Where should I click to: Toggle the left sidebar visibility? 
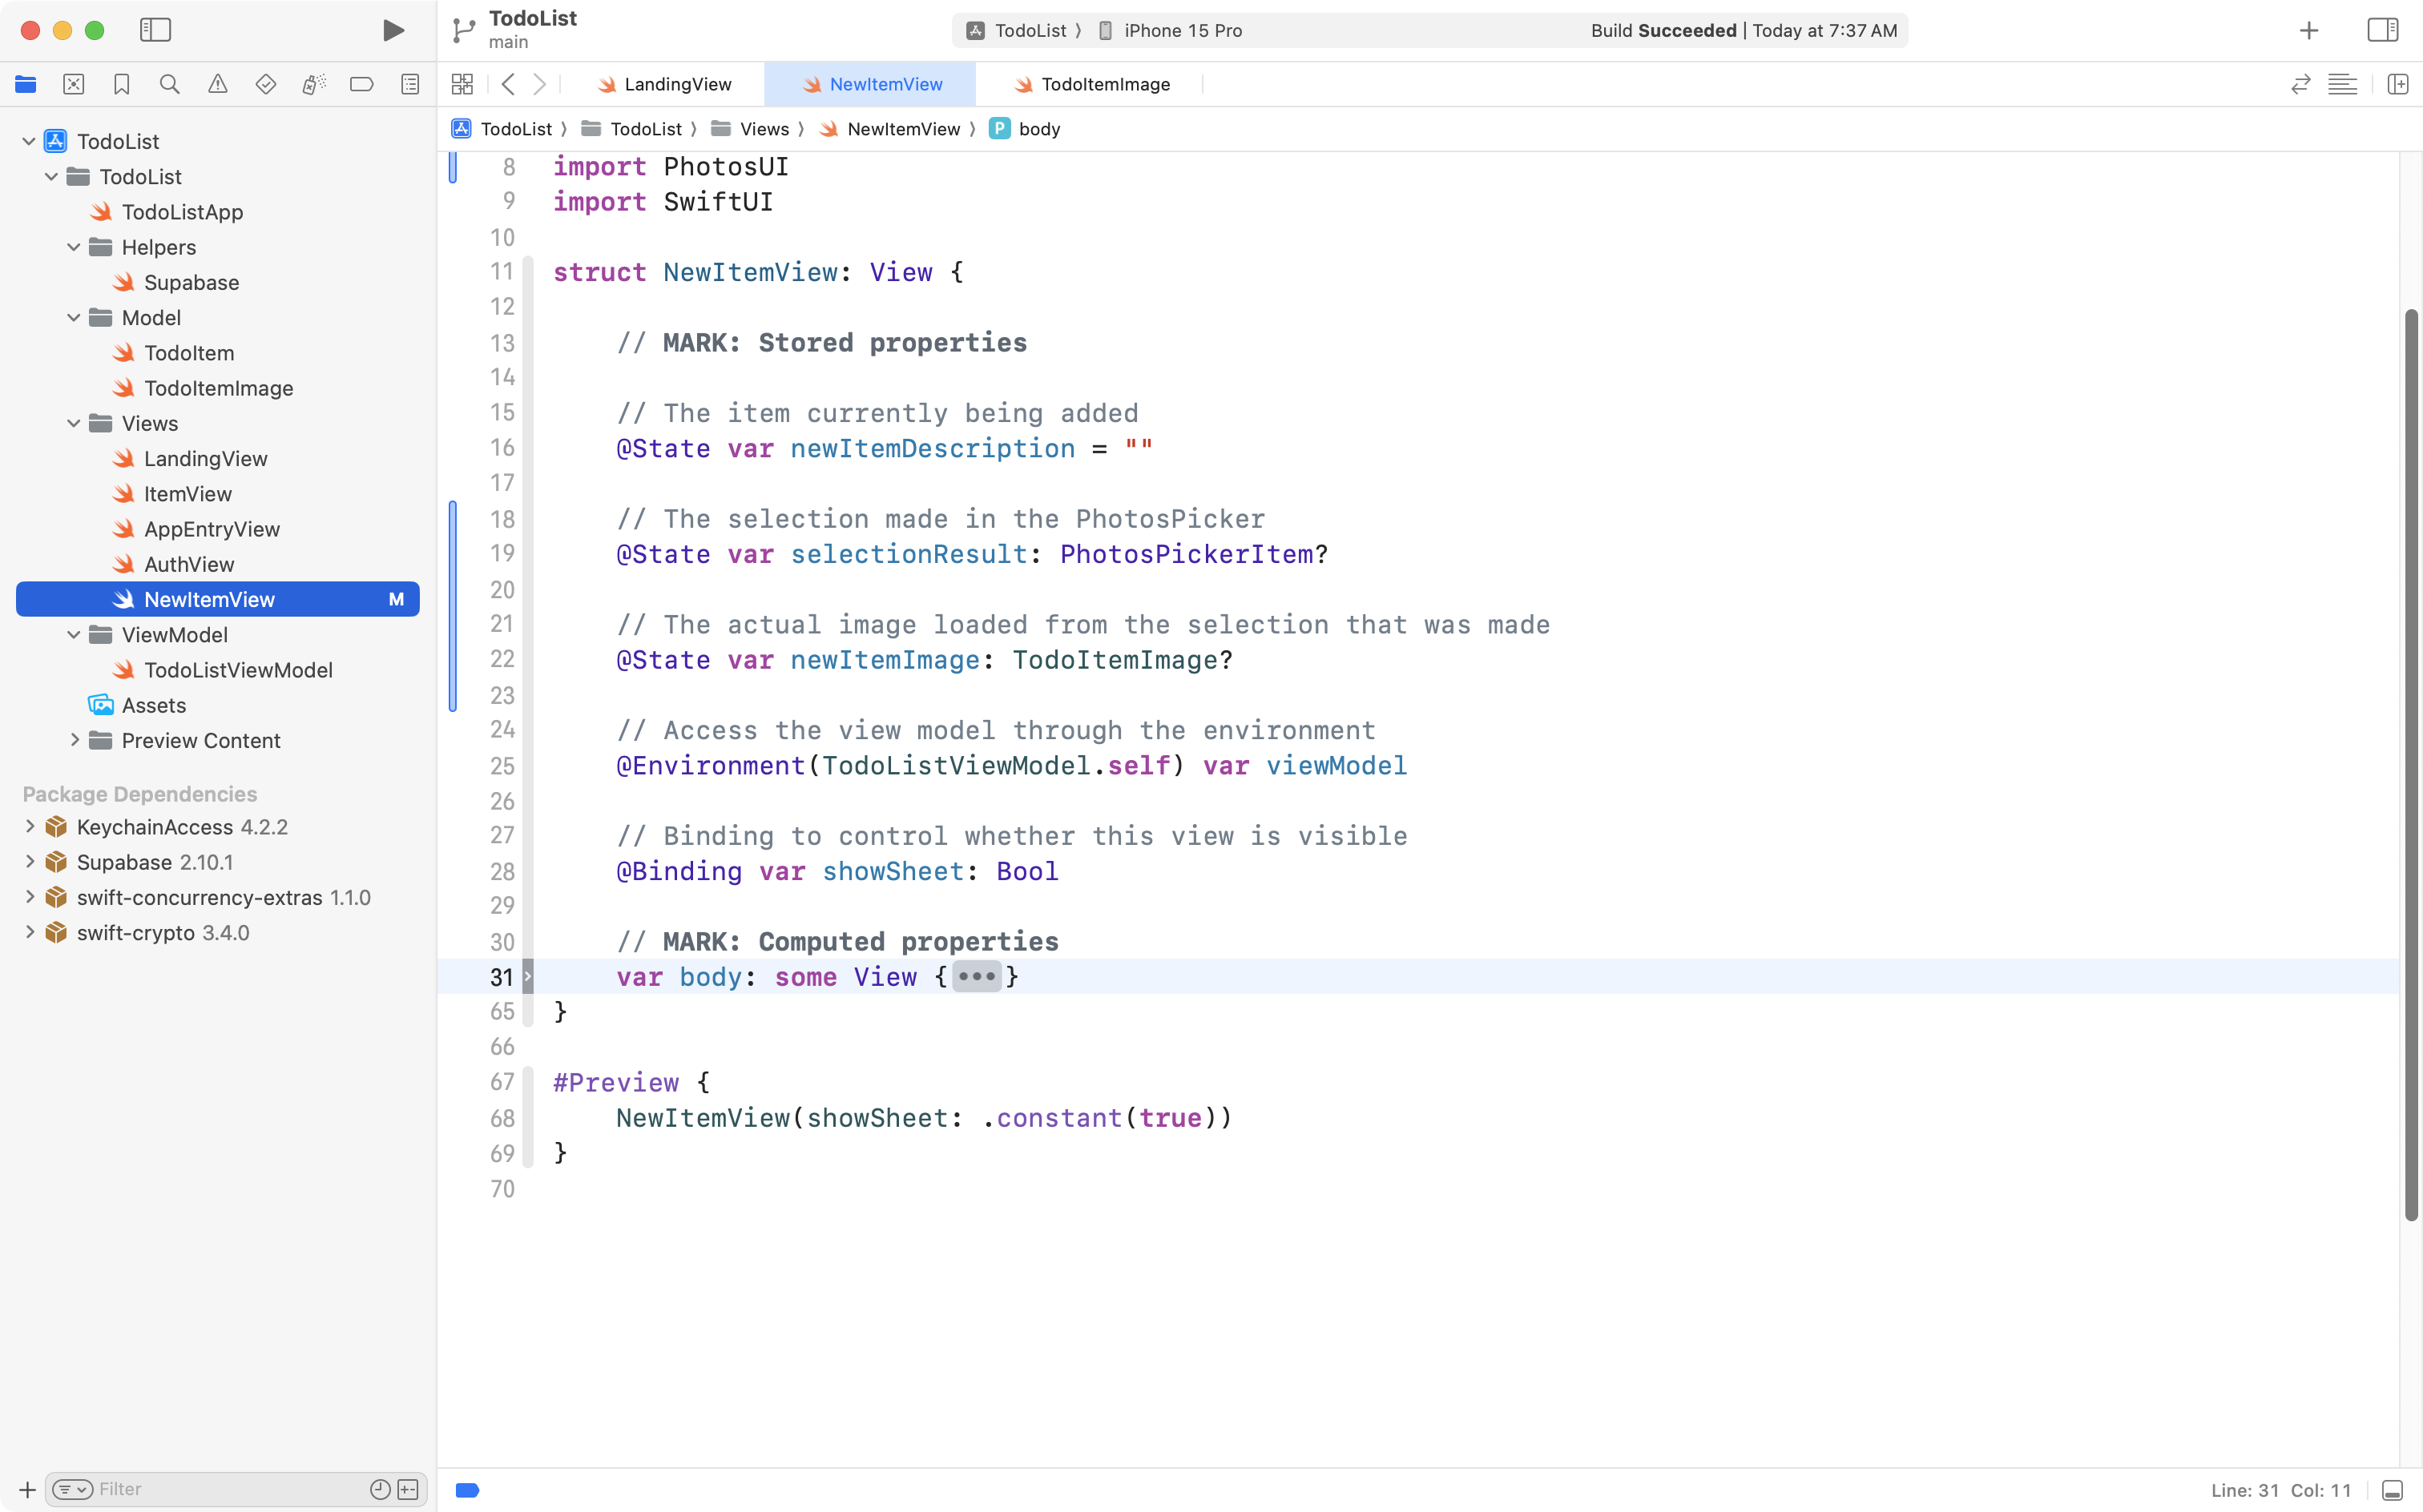(x=156, y=30)
